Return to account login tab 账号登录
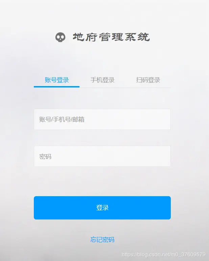The image size is (209, 261). [x=57, y=80]
